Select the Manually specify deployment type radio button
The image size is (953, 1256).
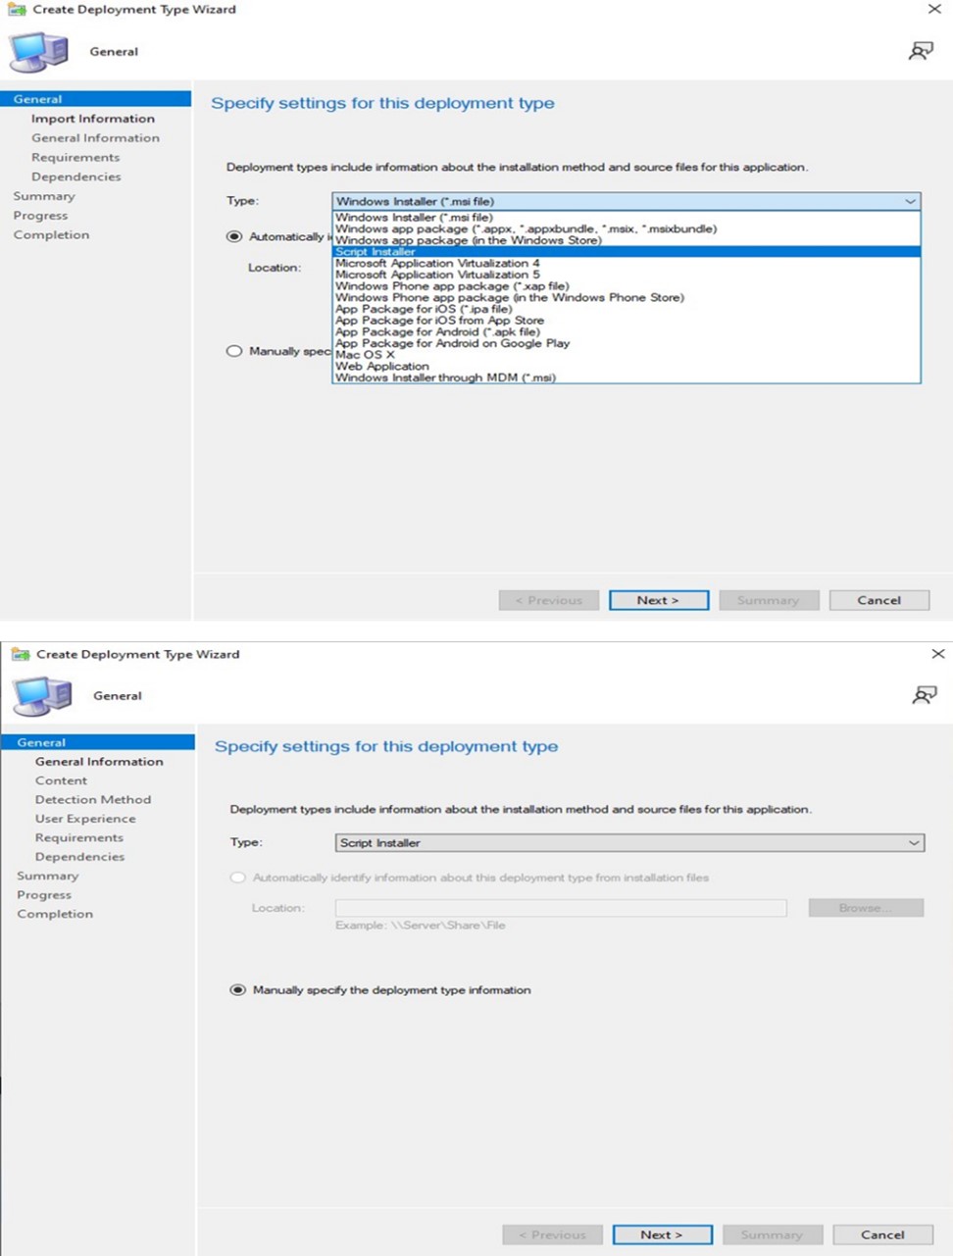click(236, 989)
